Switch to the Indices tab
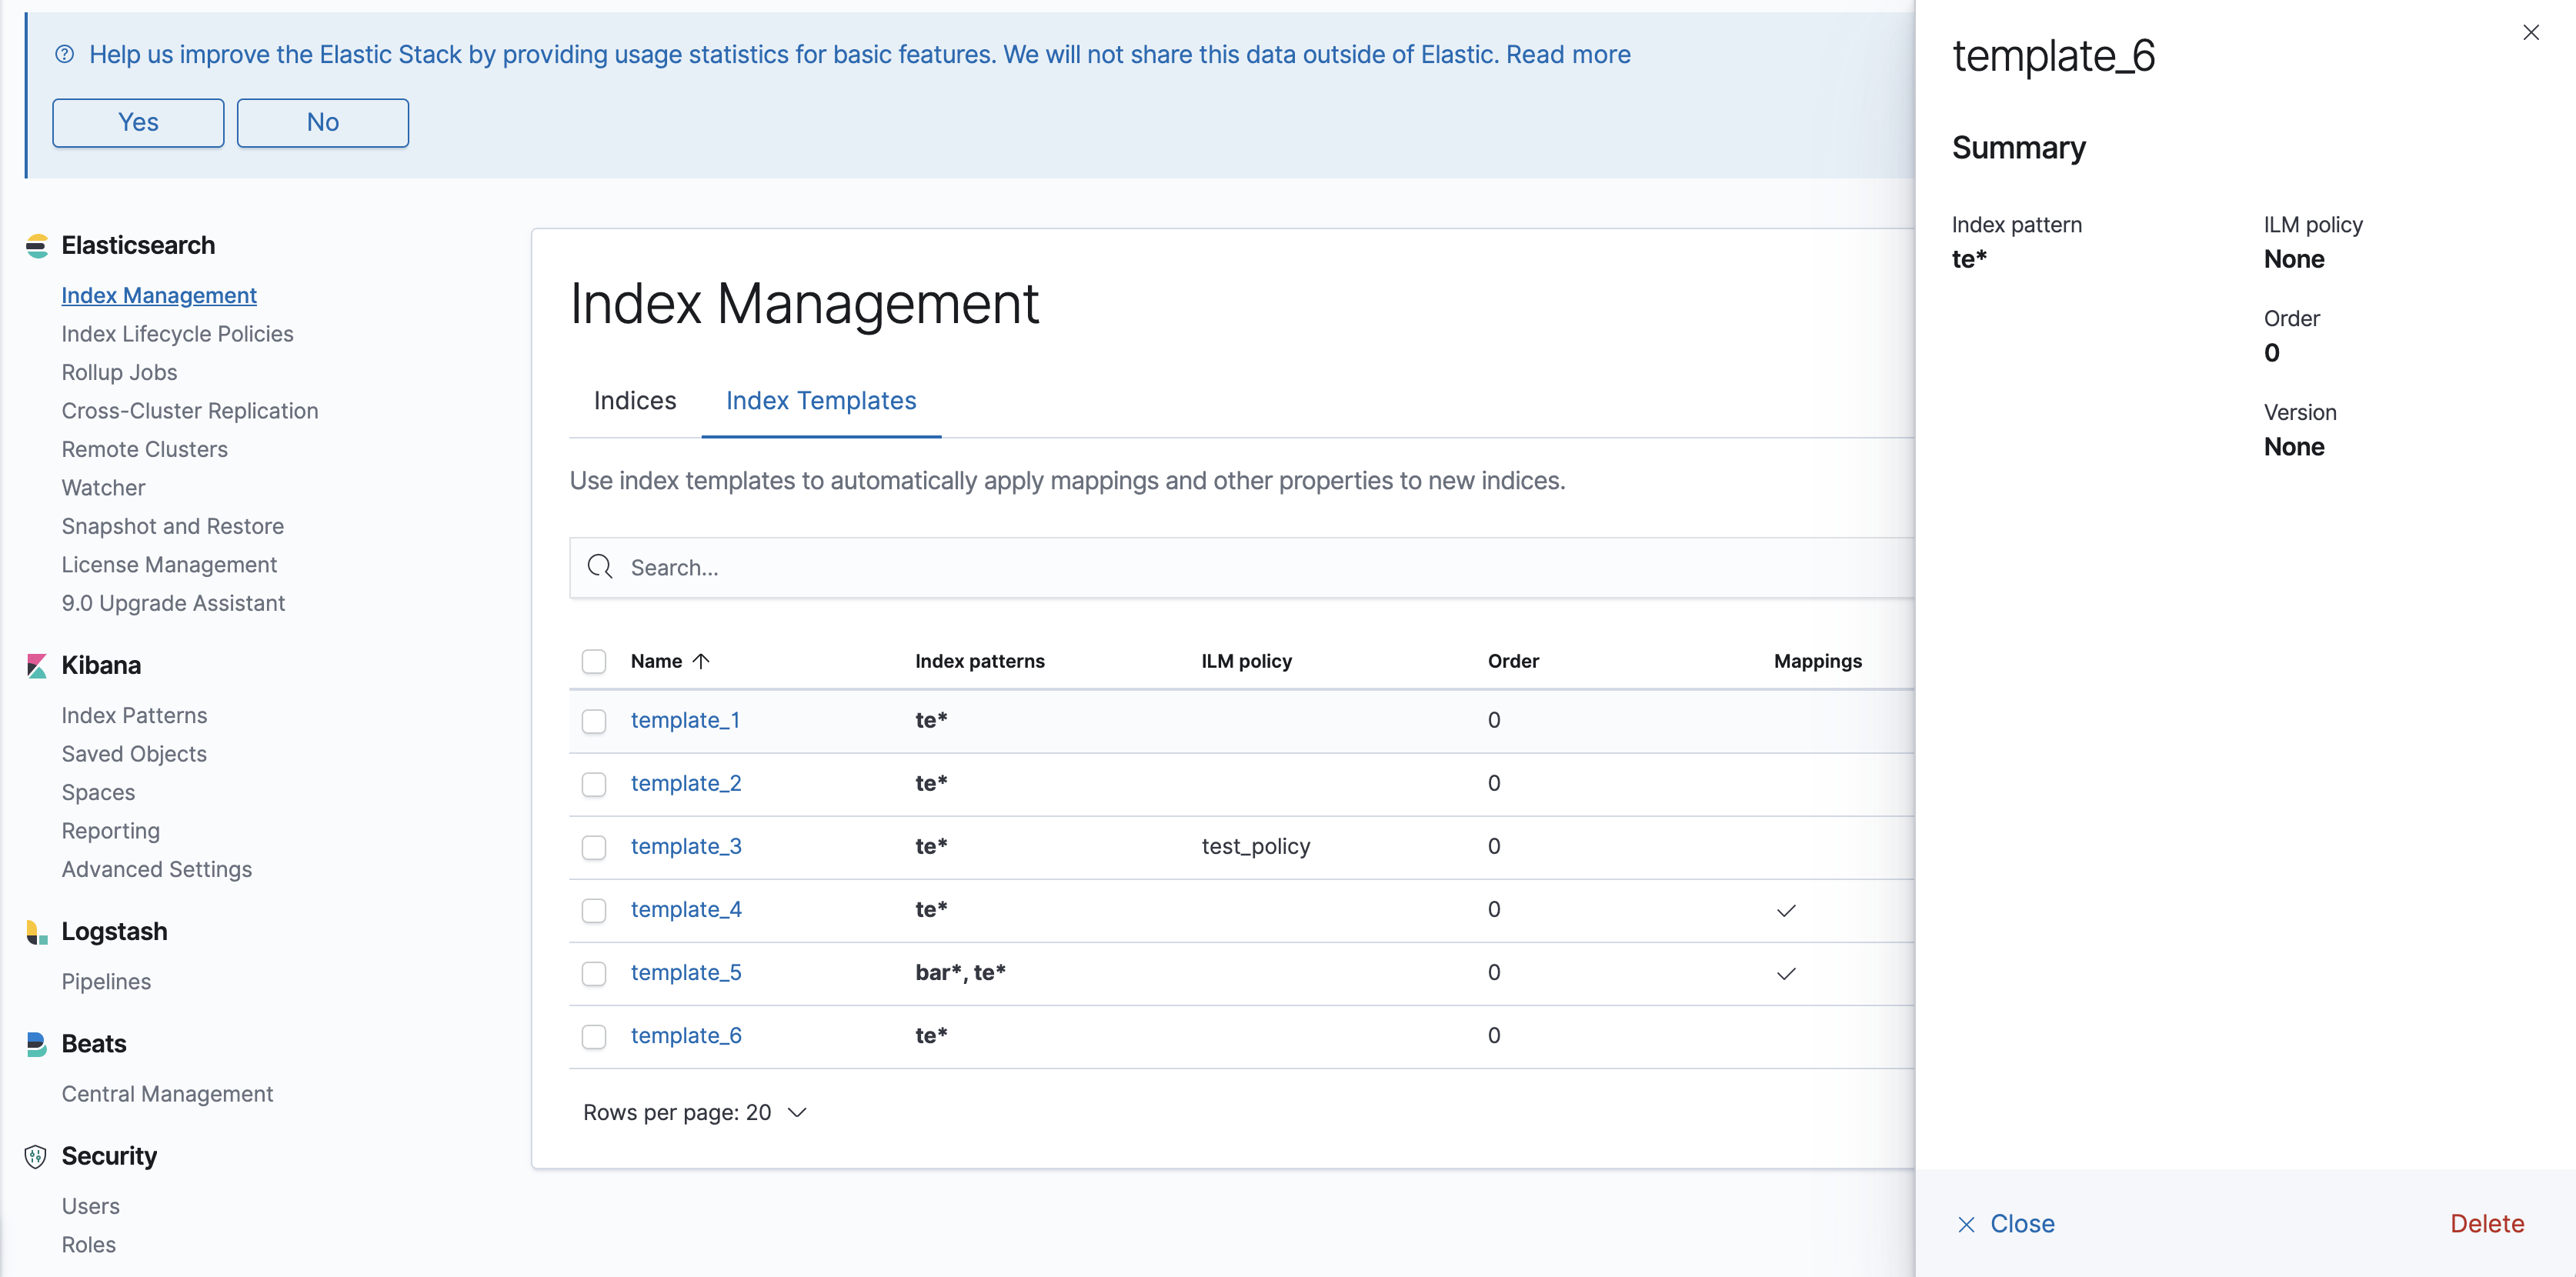The image size is (2576, 1277). [x=635, y=401]
